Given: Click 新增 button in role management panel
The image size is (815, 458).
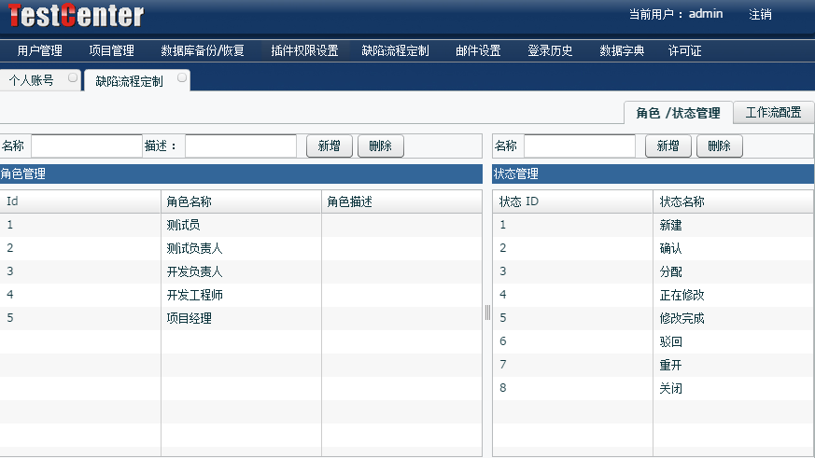Looking at the screenshot, I should pyautogui.click(x=329, y=146).
